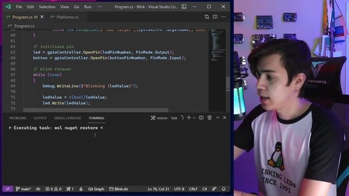This screenshot has width=349, height=196.
Task: Click the Debug.WriteLine code line
Action: coord(91,86)
